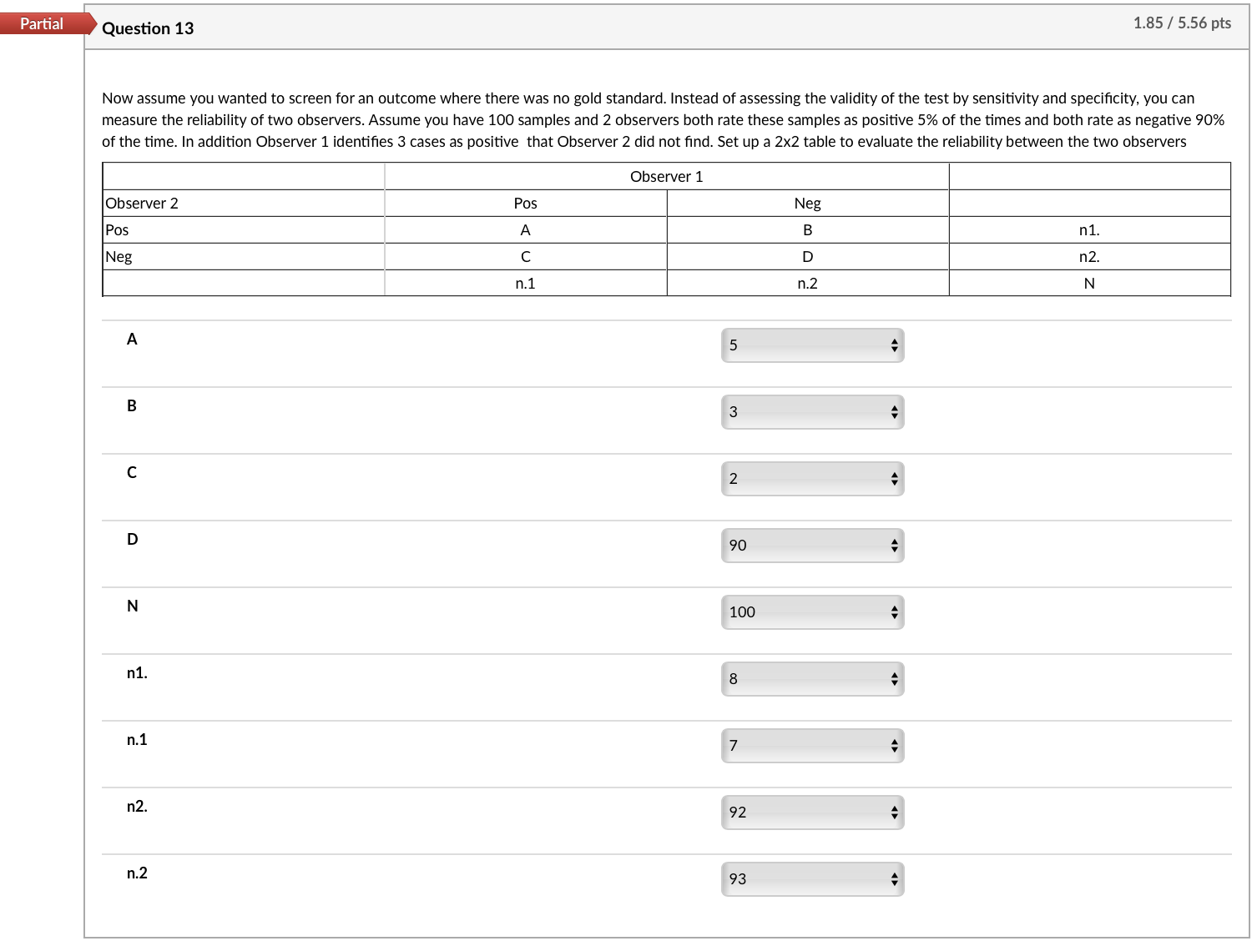Click the 1.85 / 5.56 pts score label
The height and width of the screenshot is (946, 1257).
(1183, 23)
